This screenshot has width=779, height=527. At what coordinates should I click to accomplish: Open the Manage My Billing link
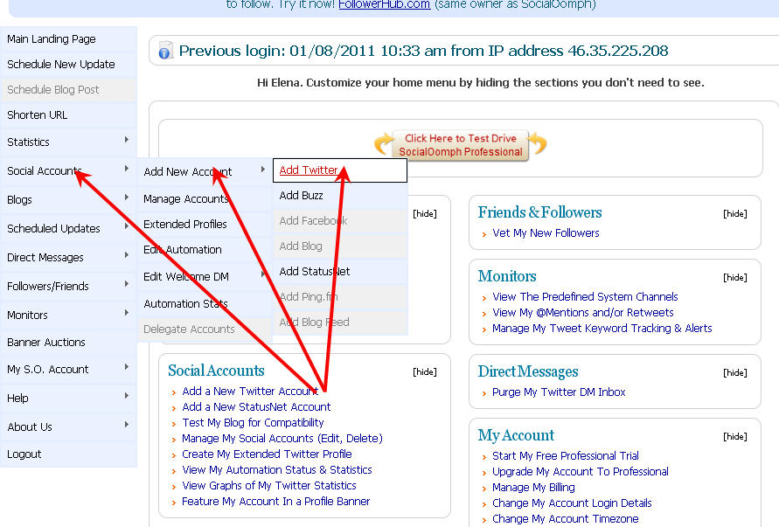[533, 488]
